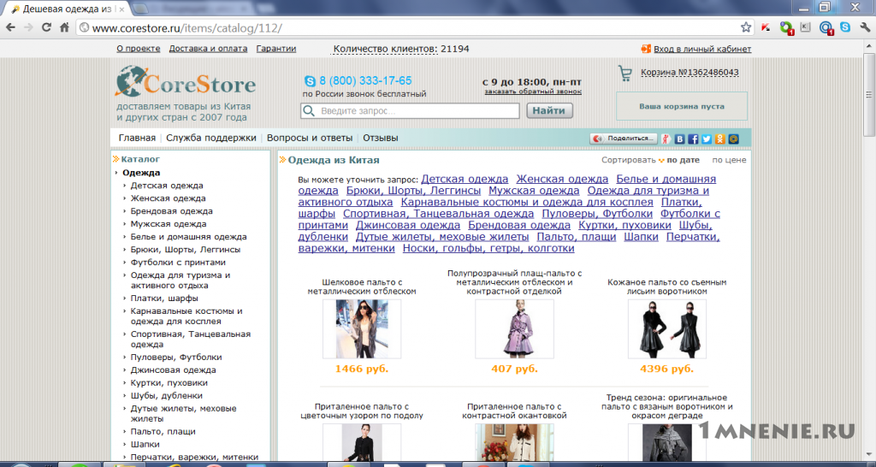Share on VKontakte icon
Screen dimensions: 876x467
680,139
